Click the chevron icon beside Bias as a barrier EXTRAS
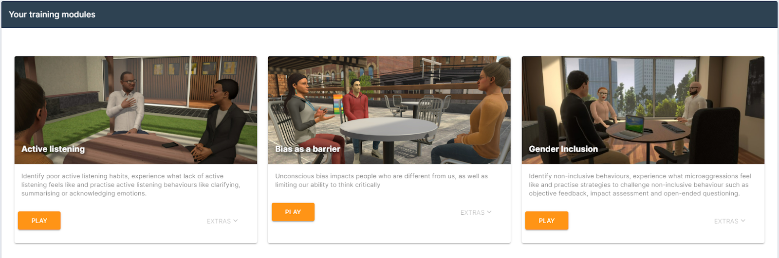 pyautogui.click(x=489, y=212)
